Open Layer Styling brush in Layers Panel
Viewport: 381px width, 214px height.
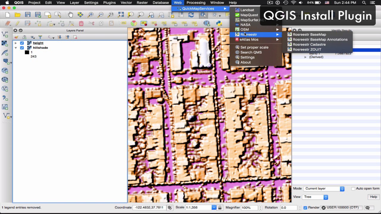click(16, 37)
